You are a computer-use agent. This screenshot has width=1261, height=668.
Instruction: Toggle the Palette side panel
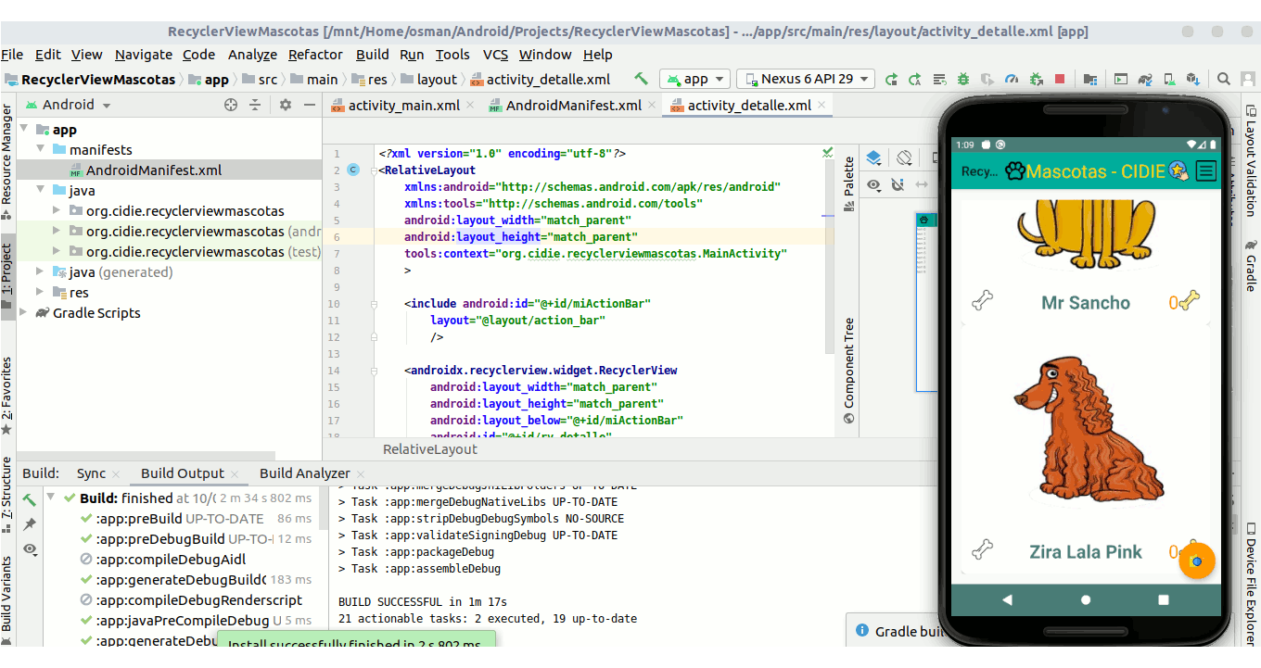pos(847,184)
